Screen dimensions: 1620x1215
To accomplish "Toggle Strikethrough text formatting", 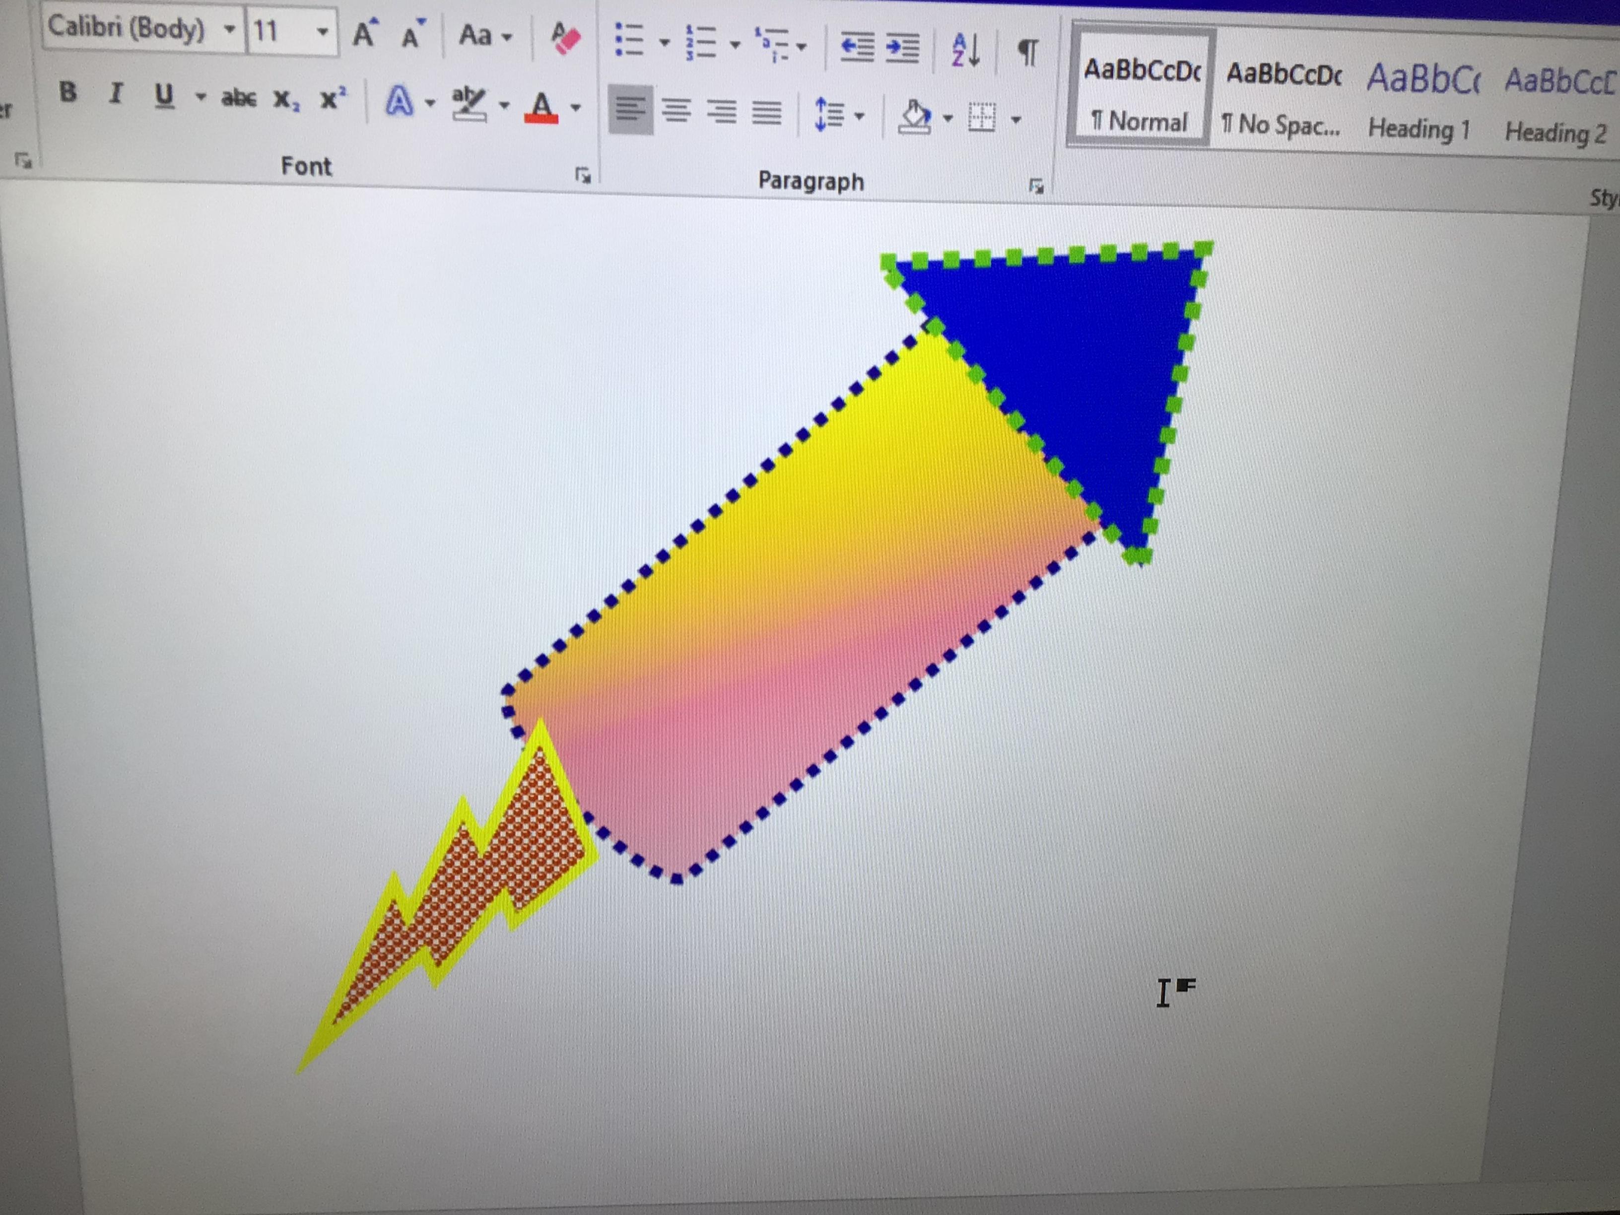I will pos(239,97).
